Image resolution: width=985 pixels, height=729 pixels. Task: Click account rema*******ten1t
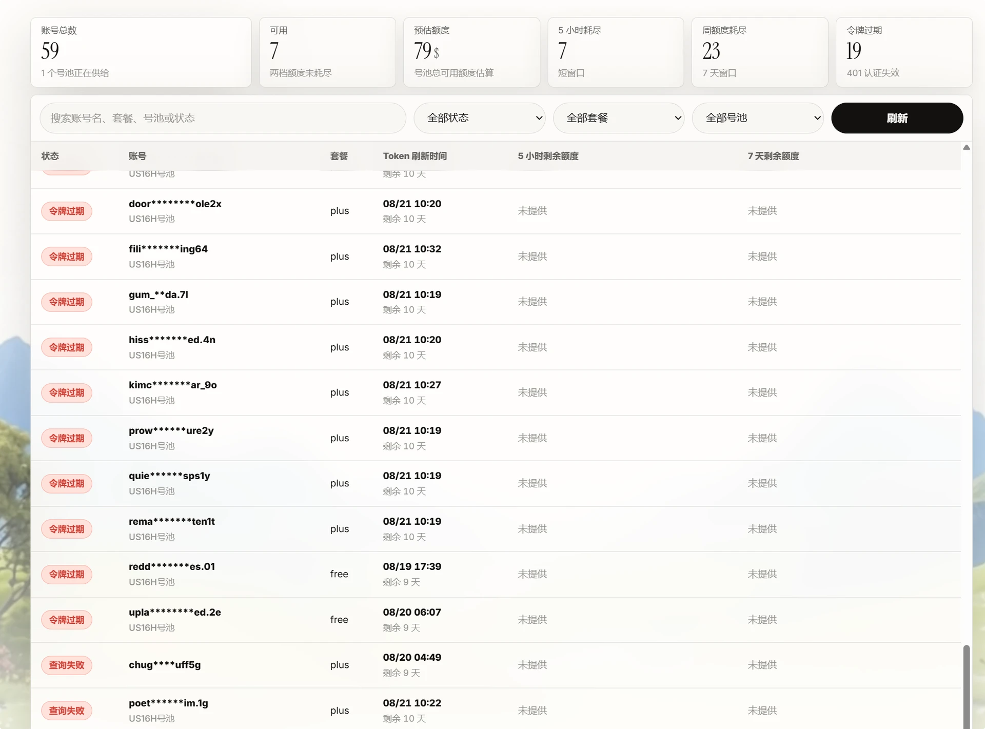pos(172,521)
